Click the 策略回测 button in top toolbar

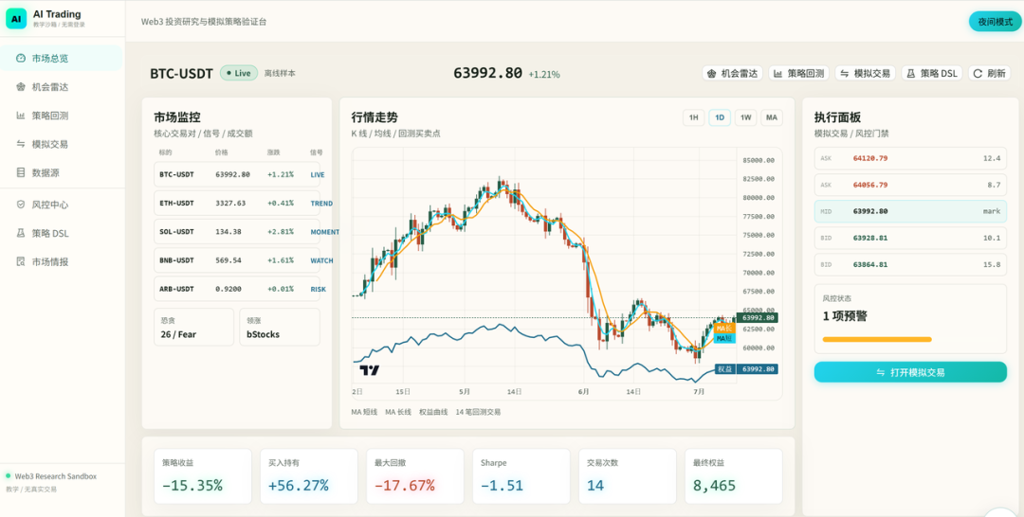(x=798, y=73)
